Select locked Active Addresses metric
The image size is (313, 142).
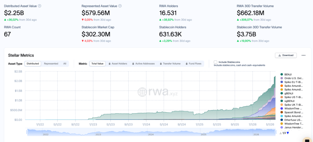point(143,64)
